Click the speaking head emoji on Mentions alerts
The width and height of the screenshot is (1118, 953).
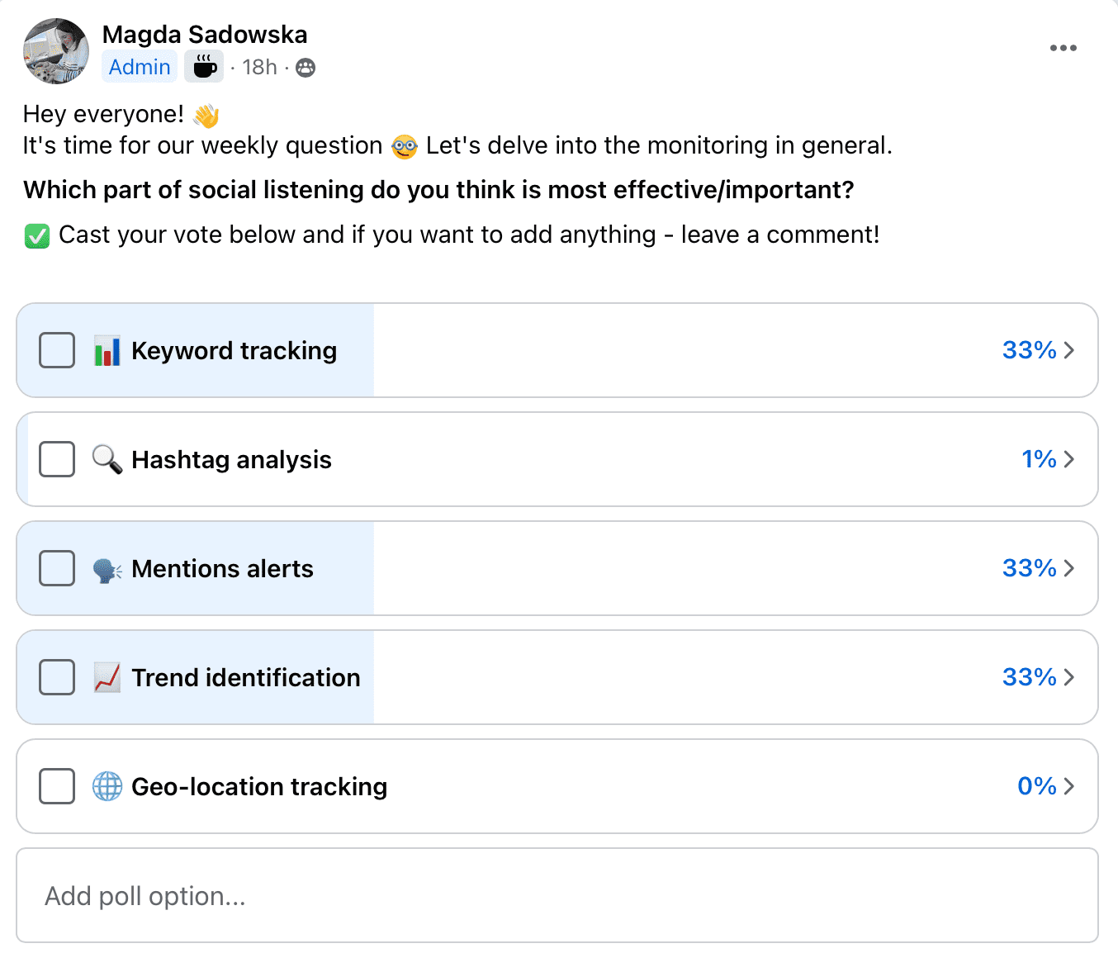pos(107,570)
